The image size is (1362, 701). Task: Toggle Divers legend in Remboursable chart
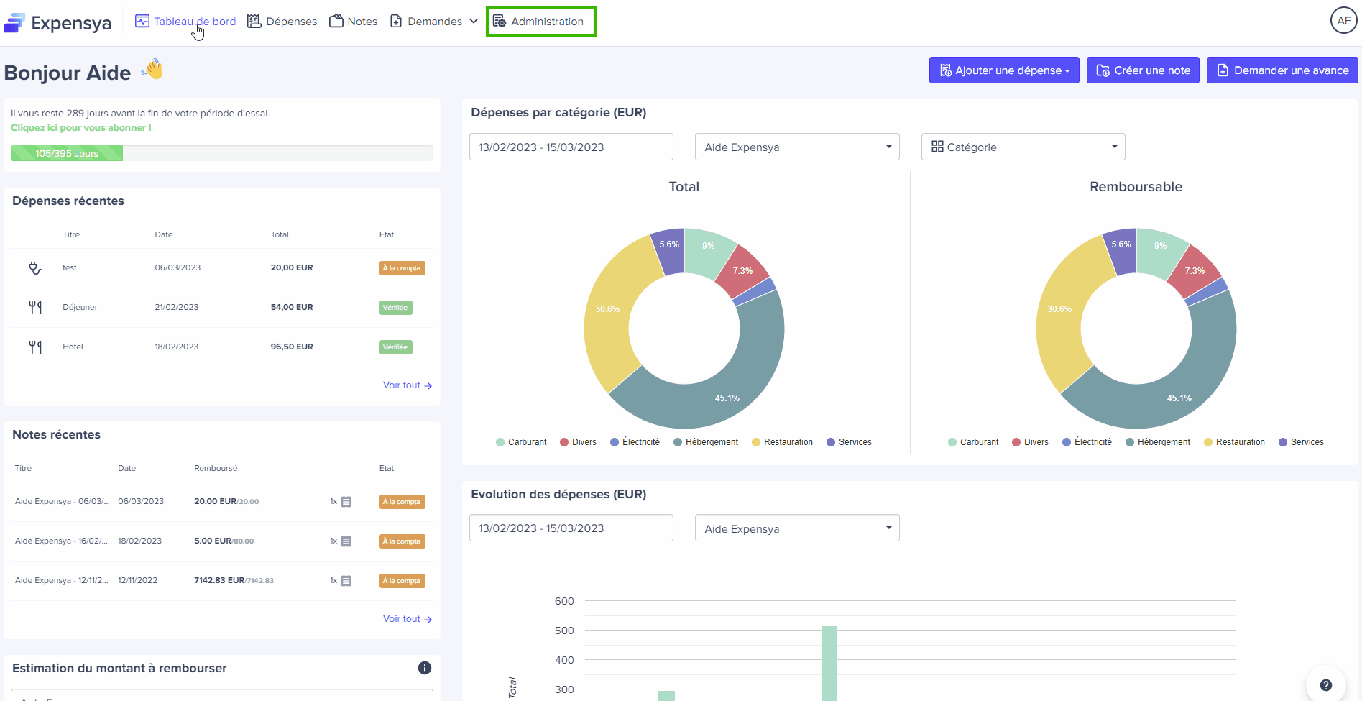point(1030,442)
